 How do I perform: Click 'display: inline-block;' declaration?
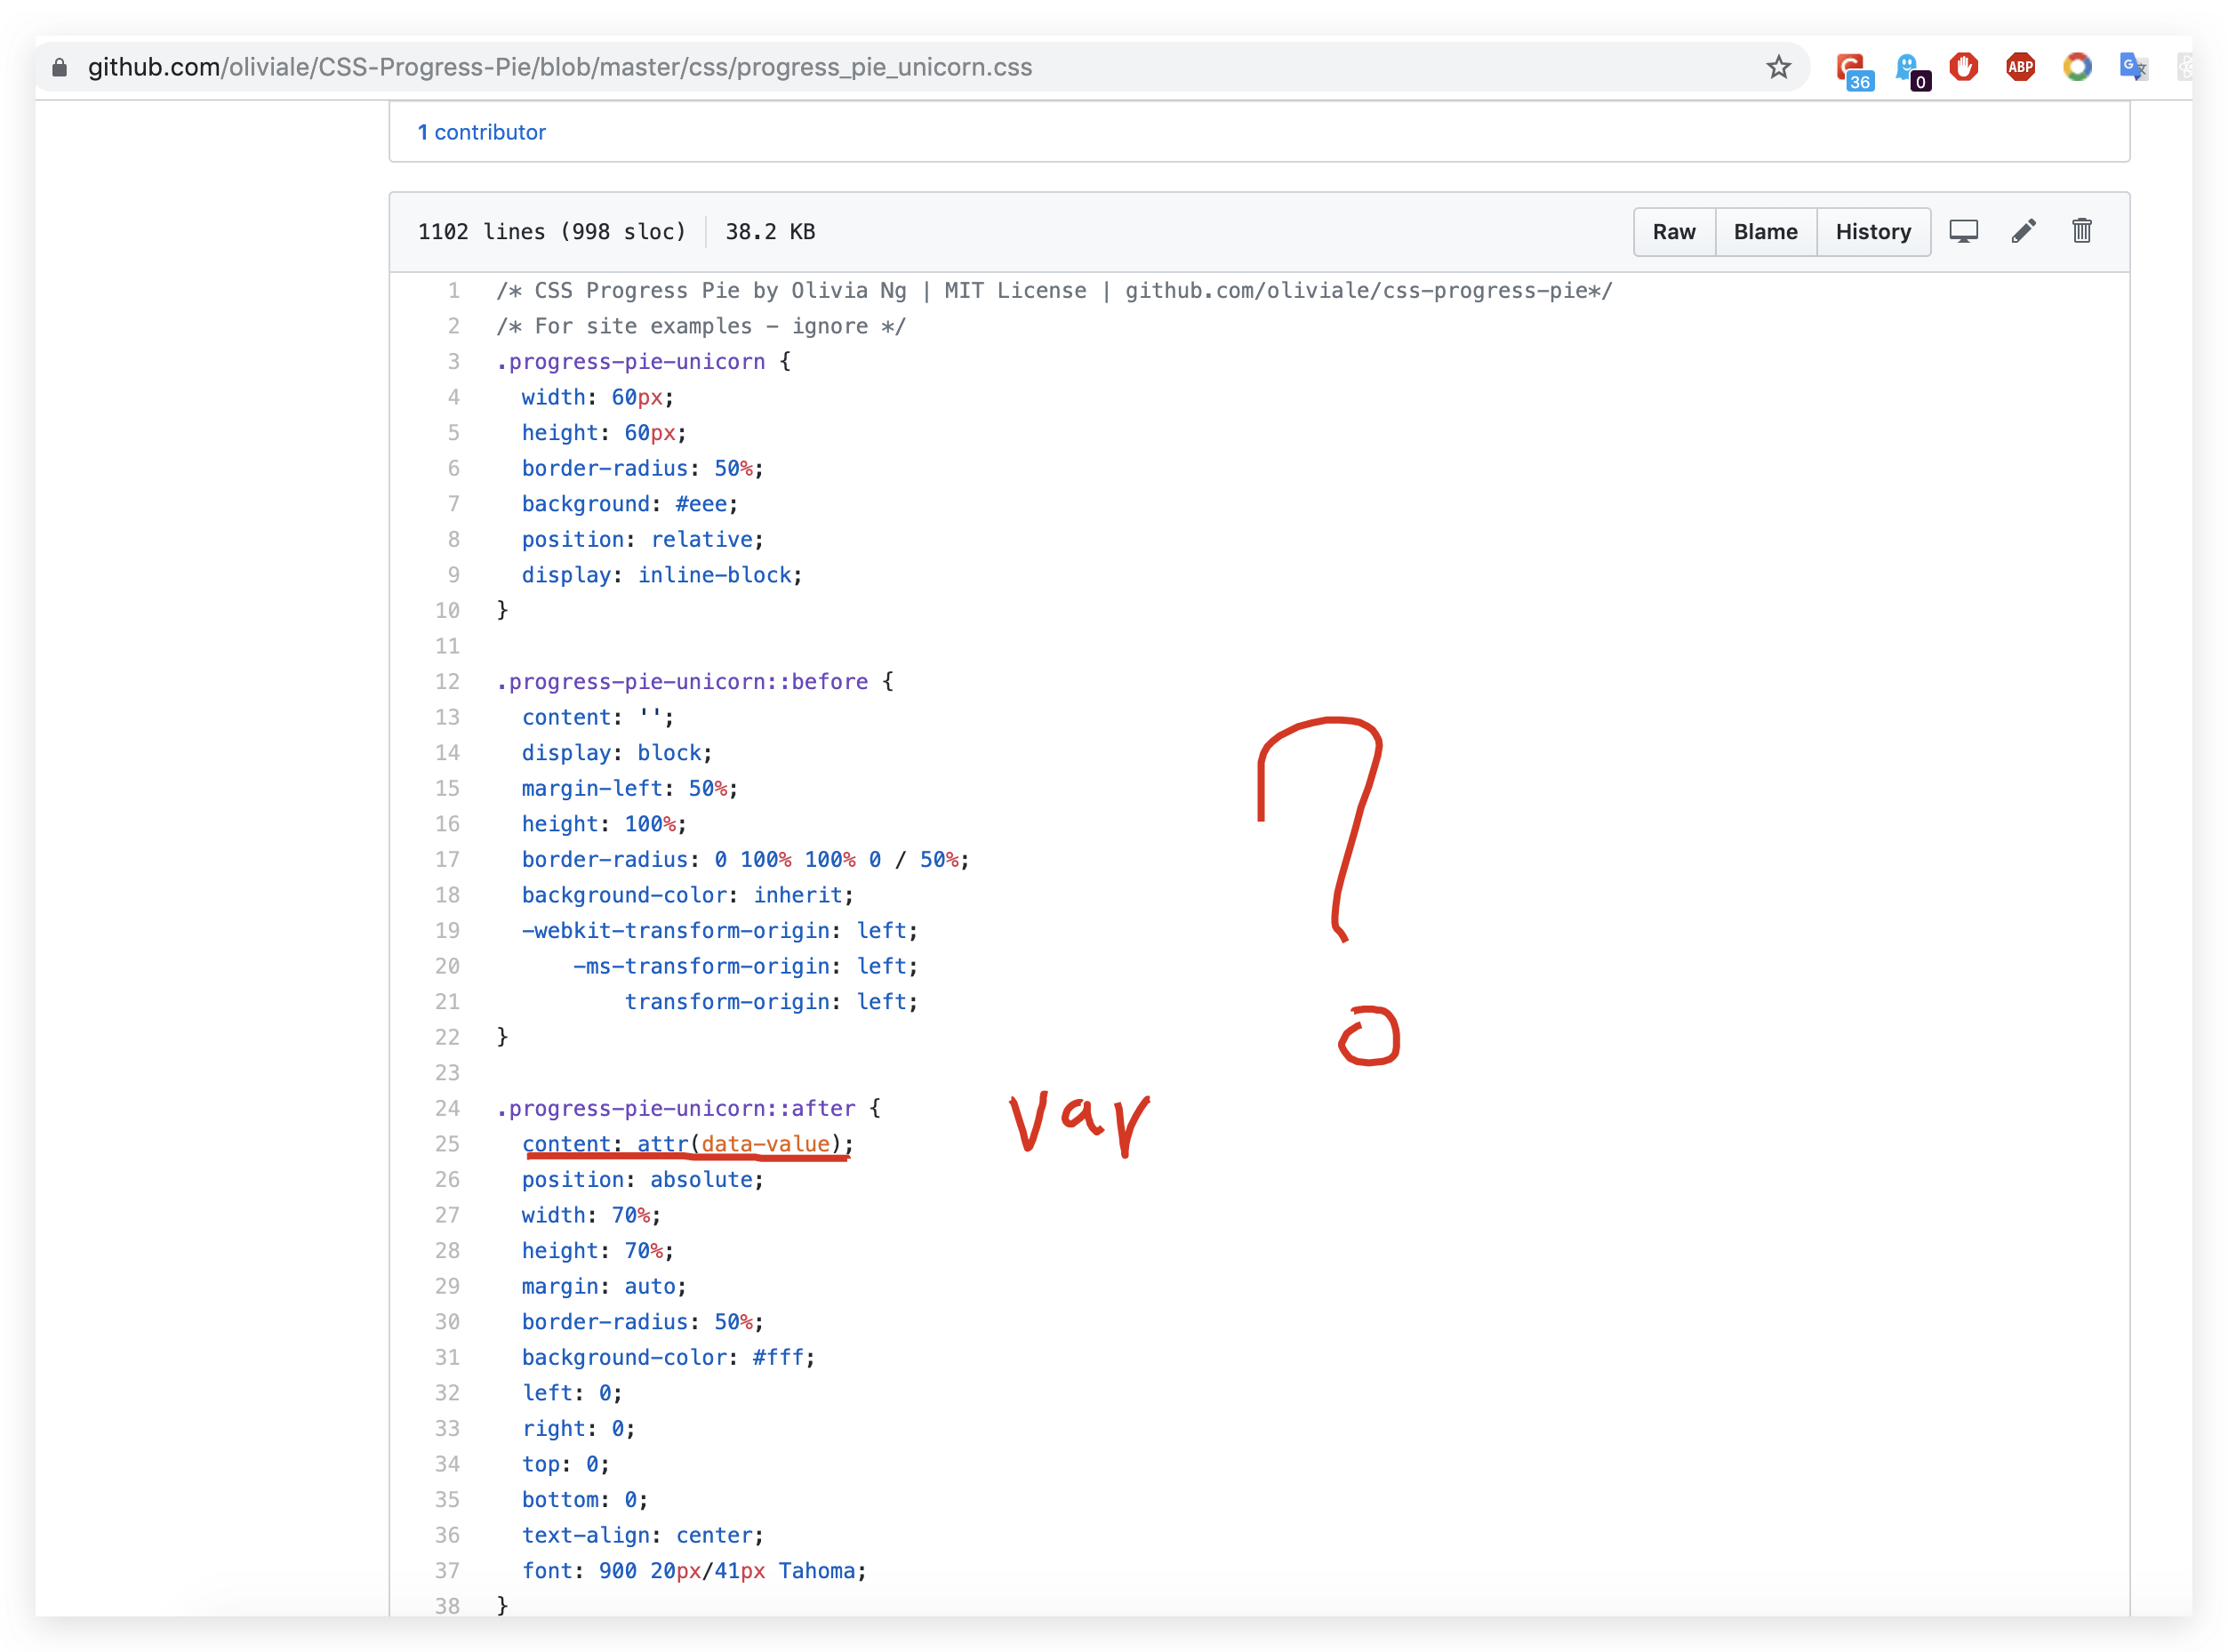(662, 575)
